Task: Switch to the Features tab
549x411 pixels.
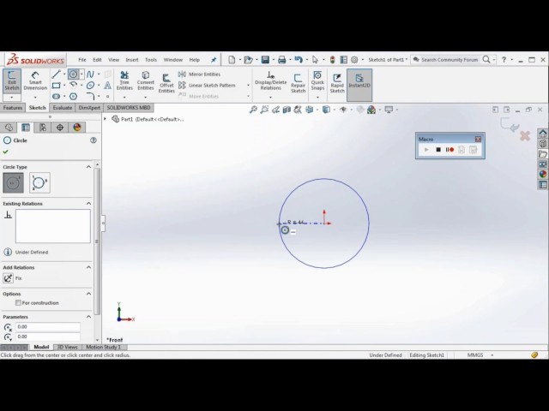Action: [13, 108]
